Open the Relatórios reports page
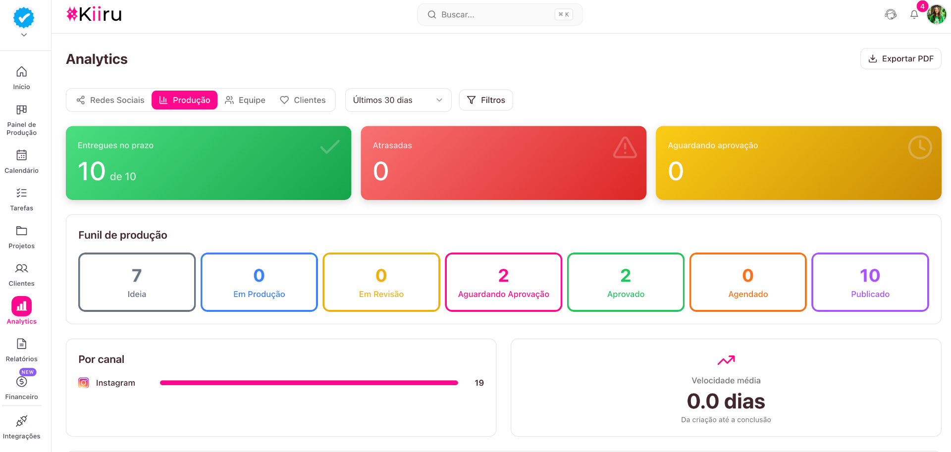Viewport: 951px width, 452px height. click(x=21, y=351)
